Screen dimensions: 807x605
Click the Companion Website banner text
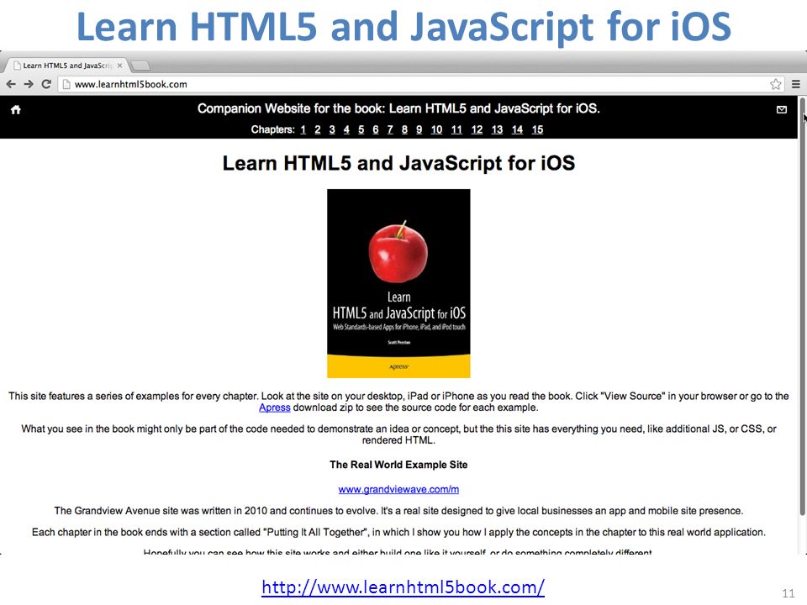click(398, 108)
